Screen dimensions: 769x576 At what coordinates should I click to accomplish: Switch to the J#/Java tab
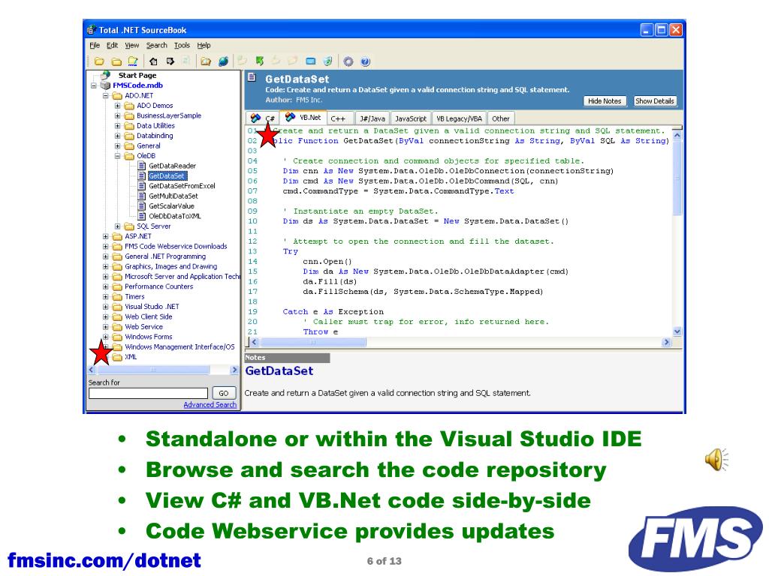point(372,118)
